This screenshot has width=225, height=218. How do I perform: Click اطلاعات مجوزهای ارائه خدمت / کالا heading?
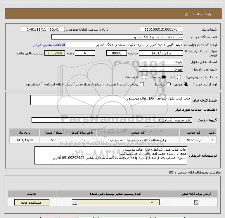coord(195,172)
